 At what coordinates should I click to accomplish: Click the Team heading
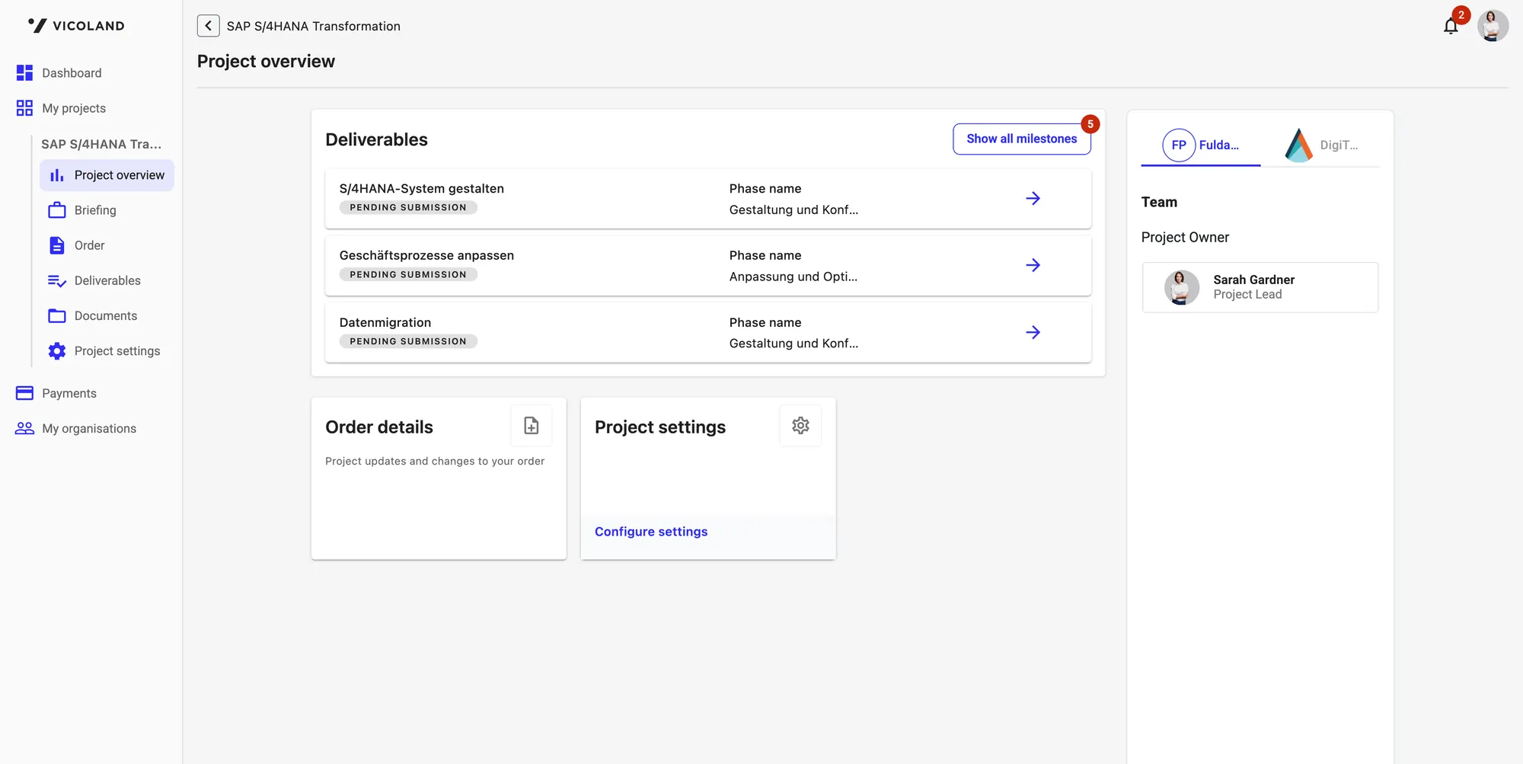(x=1159, y=202)
